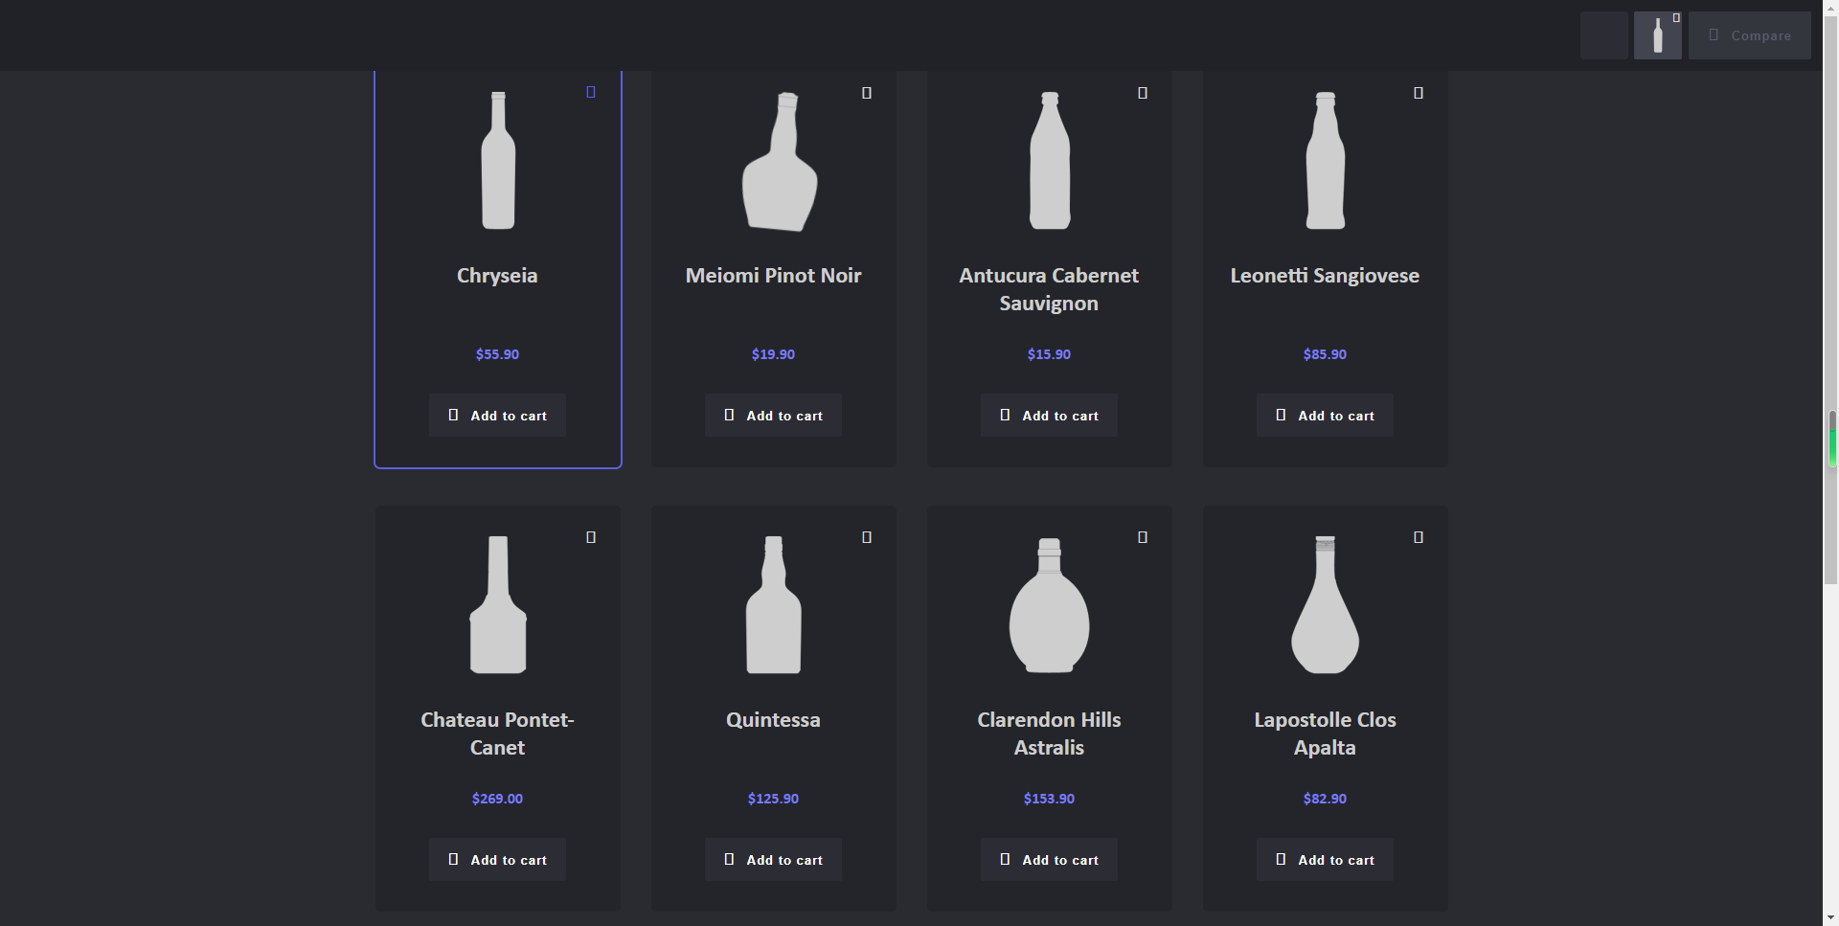Click the Chateau Pontet-Canet product title
Screen dimensions: 1839x926
click(x=497, y=734)
